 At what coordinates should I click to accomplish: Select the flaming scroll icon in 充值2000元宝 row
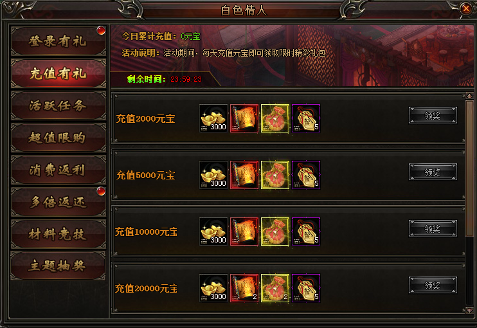click(x=244, y=118)
